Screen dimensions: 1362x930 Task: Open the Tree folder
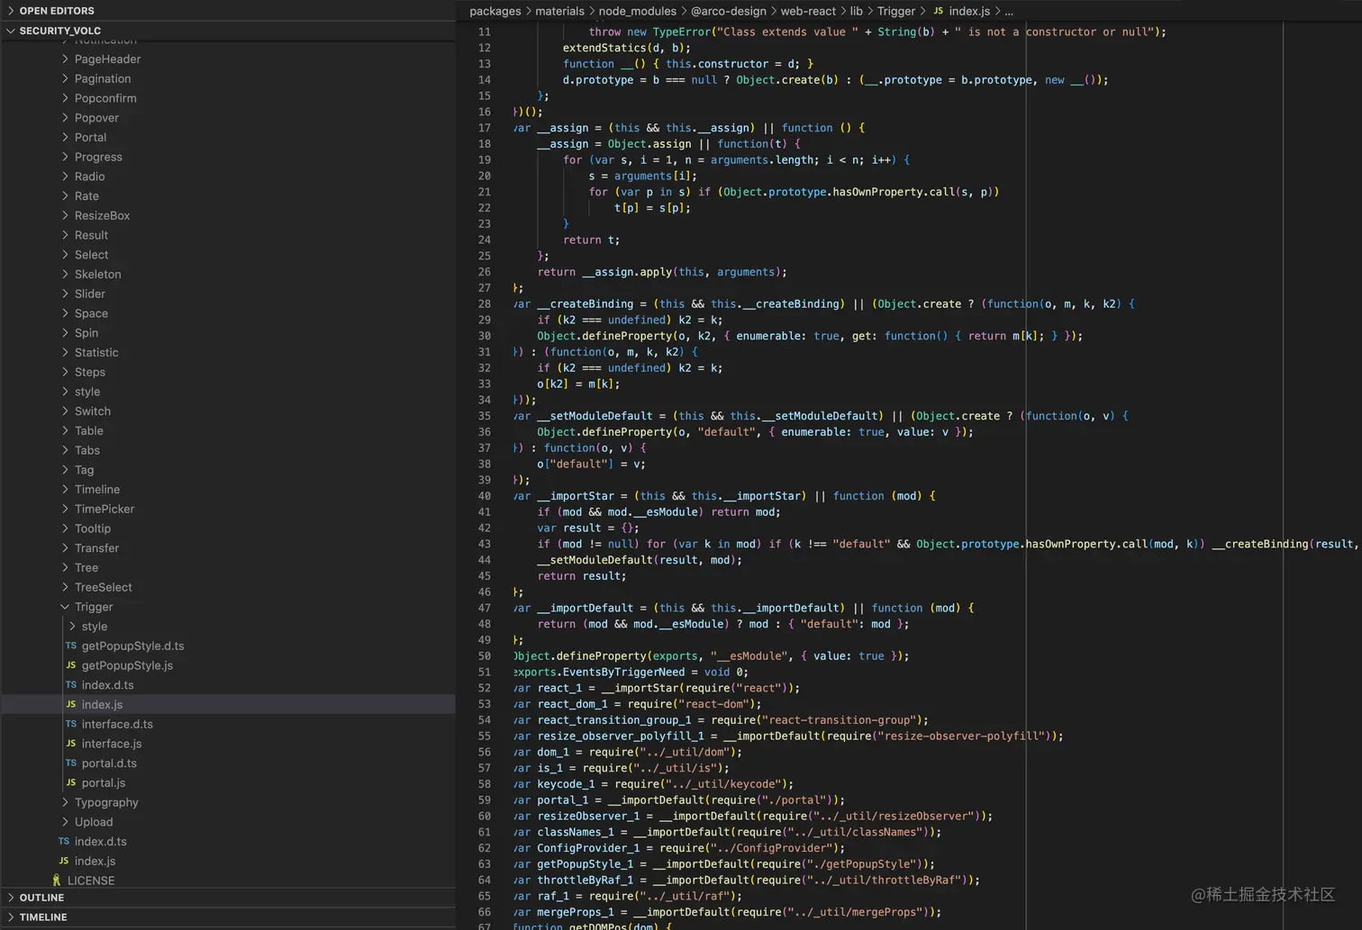86,567
